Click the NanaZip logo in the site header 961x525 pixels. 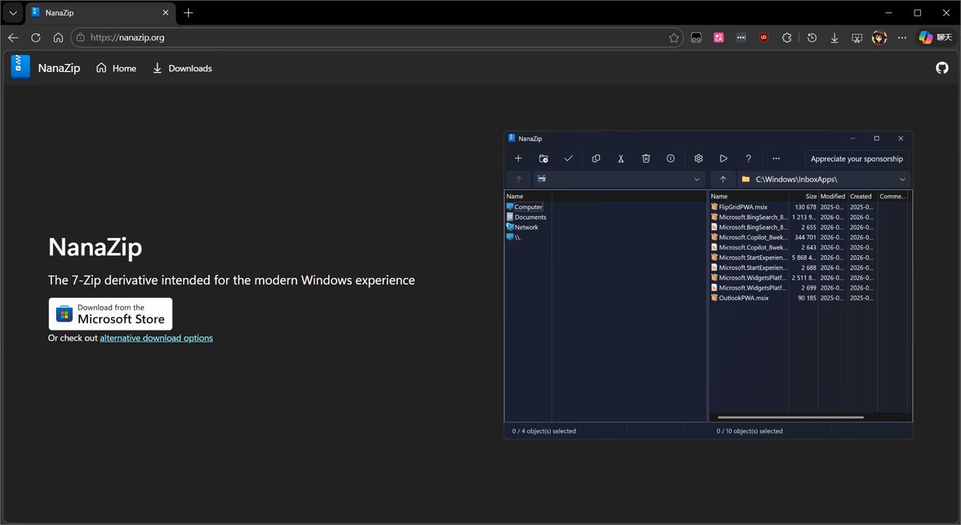click(21, 67)
